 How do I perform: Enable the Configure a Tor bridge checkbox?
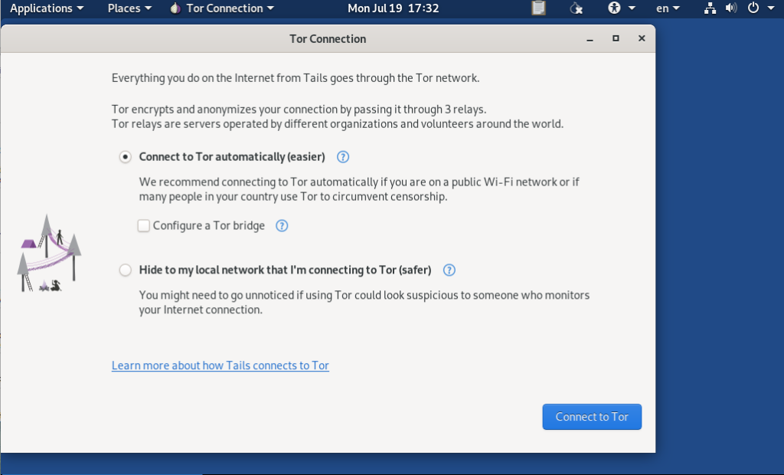coord(143,225)
